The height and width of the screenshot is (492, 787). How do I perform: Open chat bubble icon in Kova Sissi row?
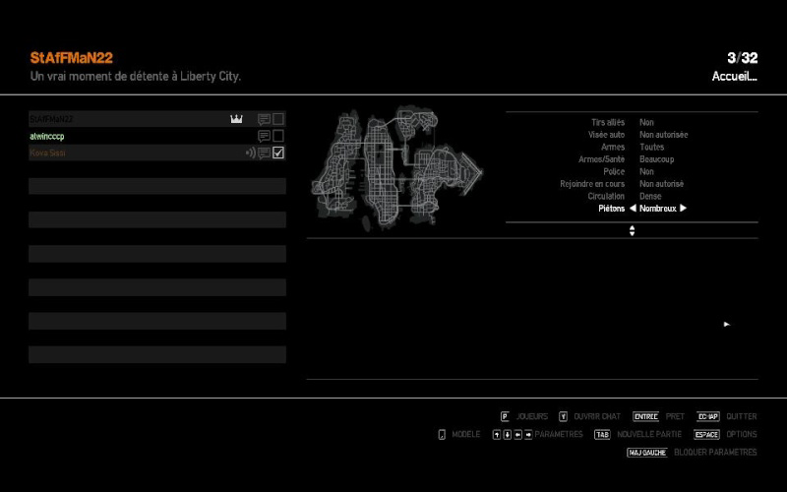pos(264,154)
